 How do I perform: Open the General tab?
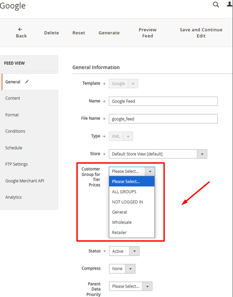30,82
